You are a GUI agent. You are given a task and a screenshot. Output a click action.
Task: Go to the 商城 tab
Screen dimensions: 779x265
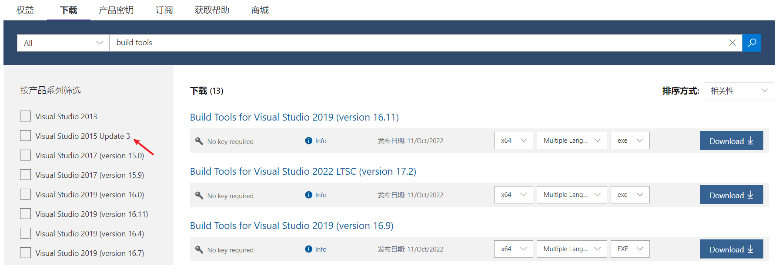tap(260, 10)
